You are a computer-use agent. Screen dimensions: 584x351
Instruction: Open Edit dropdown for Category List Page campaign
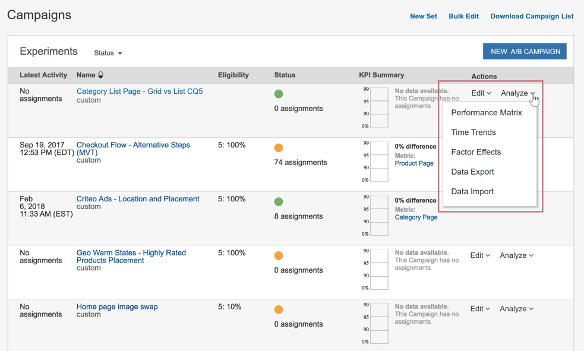coord(480,93)
